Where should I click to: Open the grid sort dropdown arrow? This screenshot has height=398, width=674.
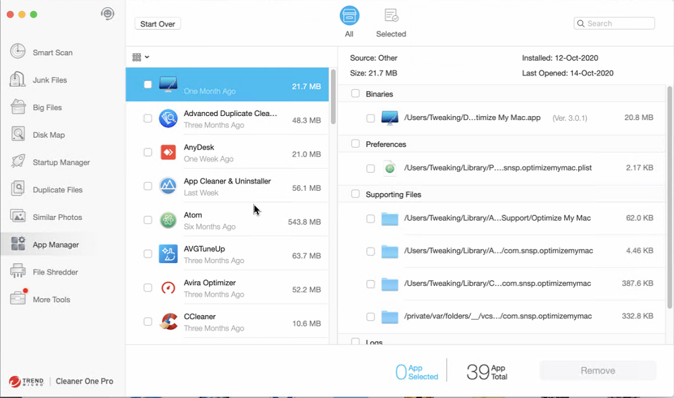147,57
